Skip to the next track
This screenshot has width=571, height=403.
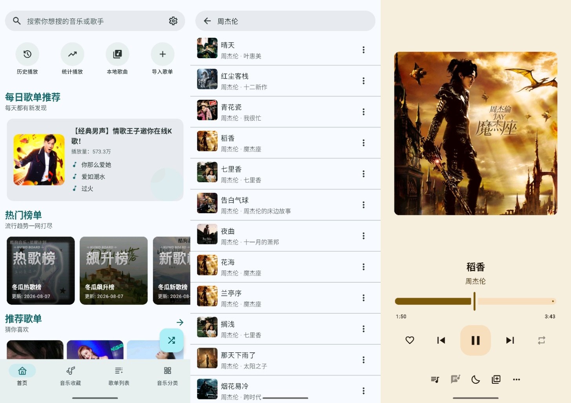510,340
